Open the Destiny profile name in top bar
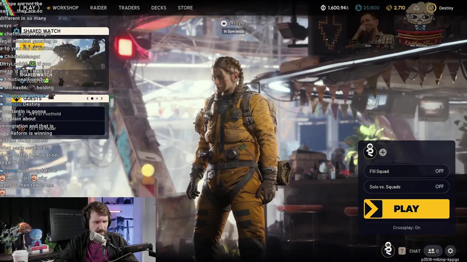 tap(446, 8)
